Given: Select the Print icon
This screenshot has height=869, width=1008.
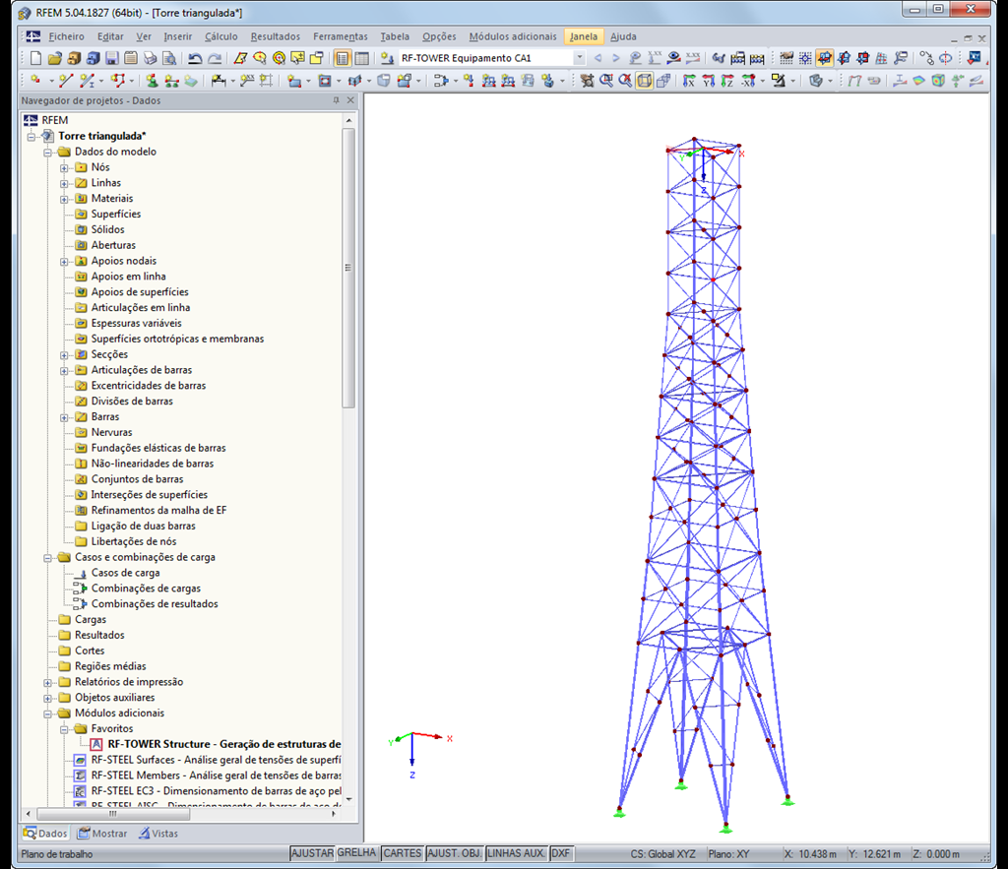Looking at the screenshot, I should pos(149,57).
